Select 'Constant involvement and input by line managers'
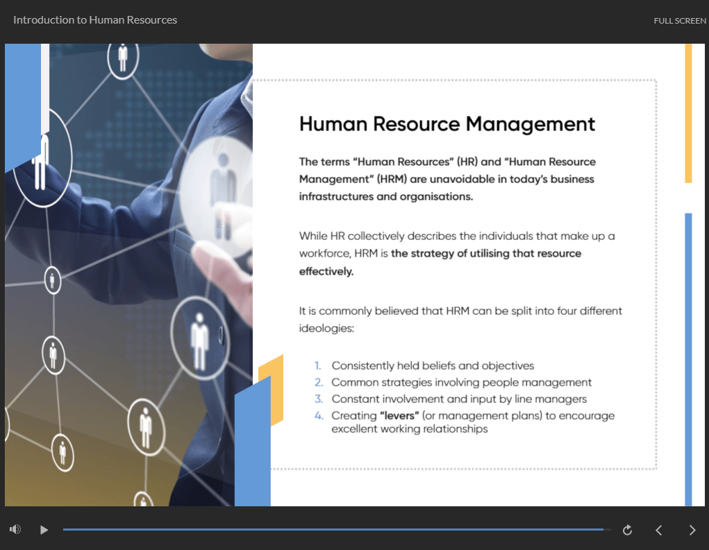This screenshot has width=709, height=550. [459, 399]
